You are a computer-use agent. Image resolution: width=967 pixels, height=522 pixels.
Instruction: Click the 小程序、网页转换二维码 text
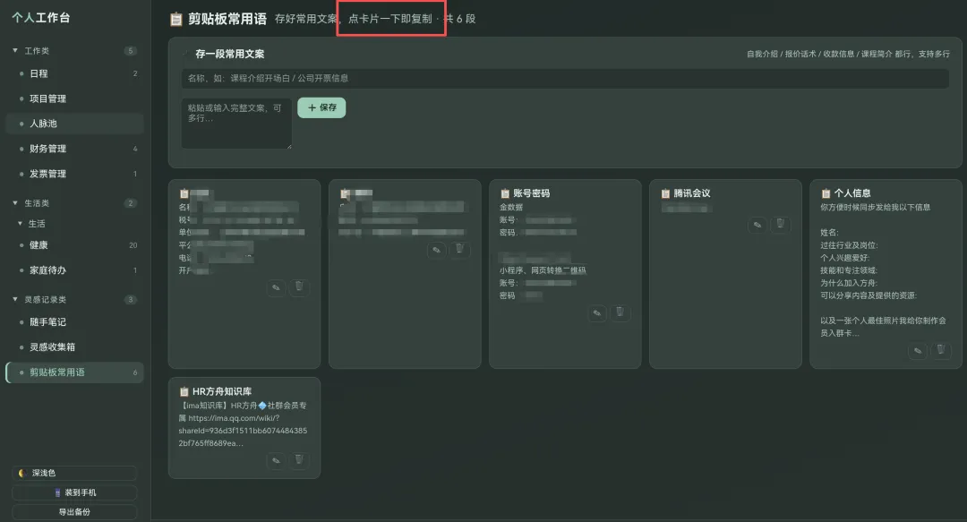(543, 270)
